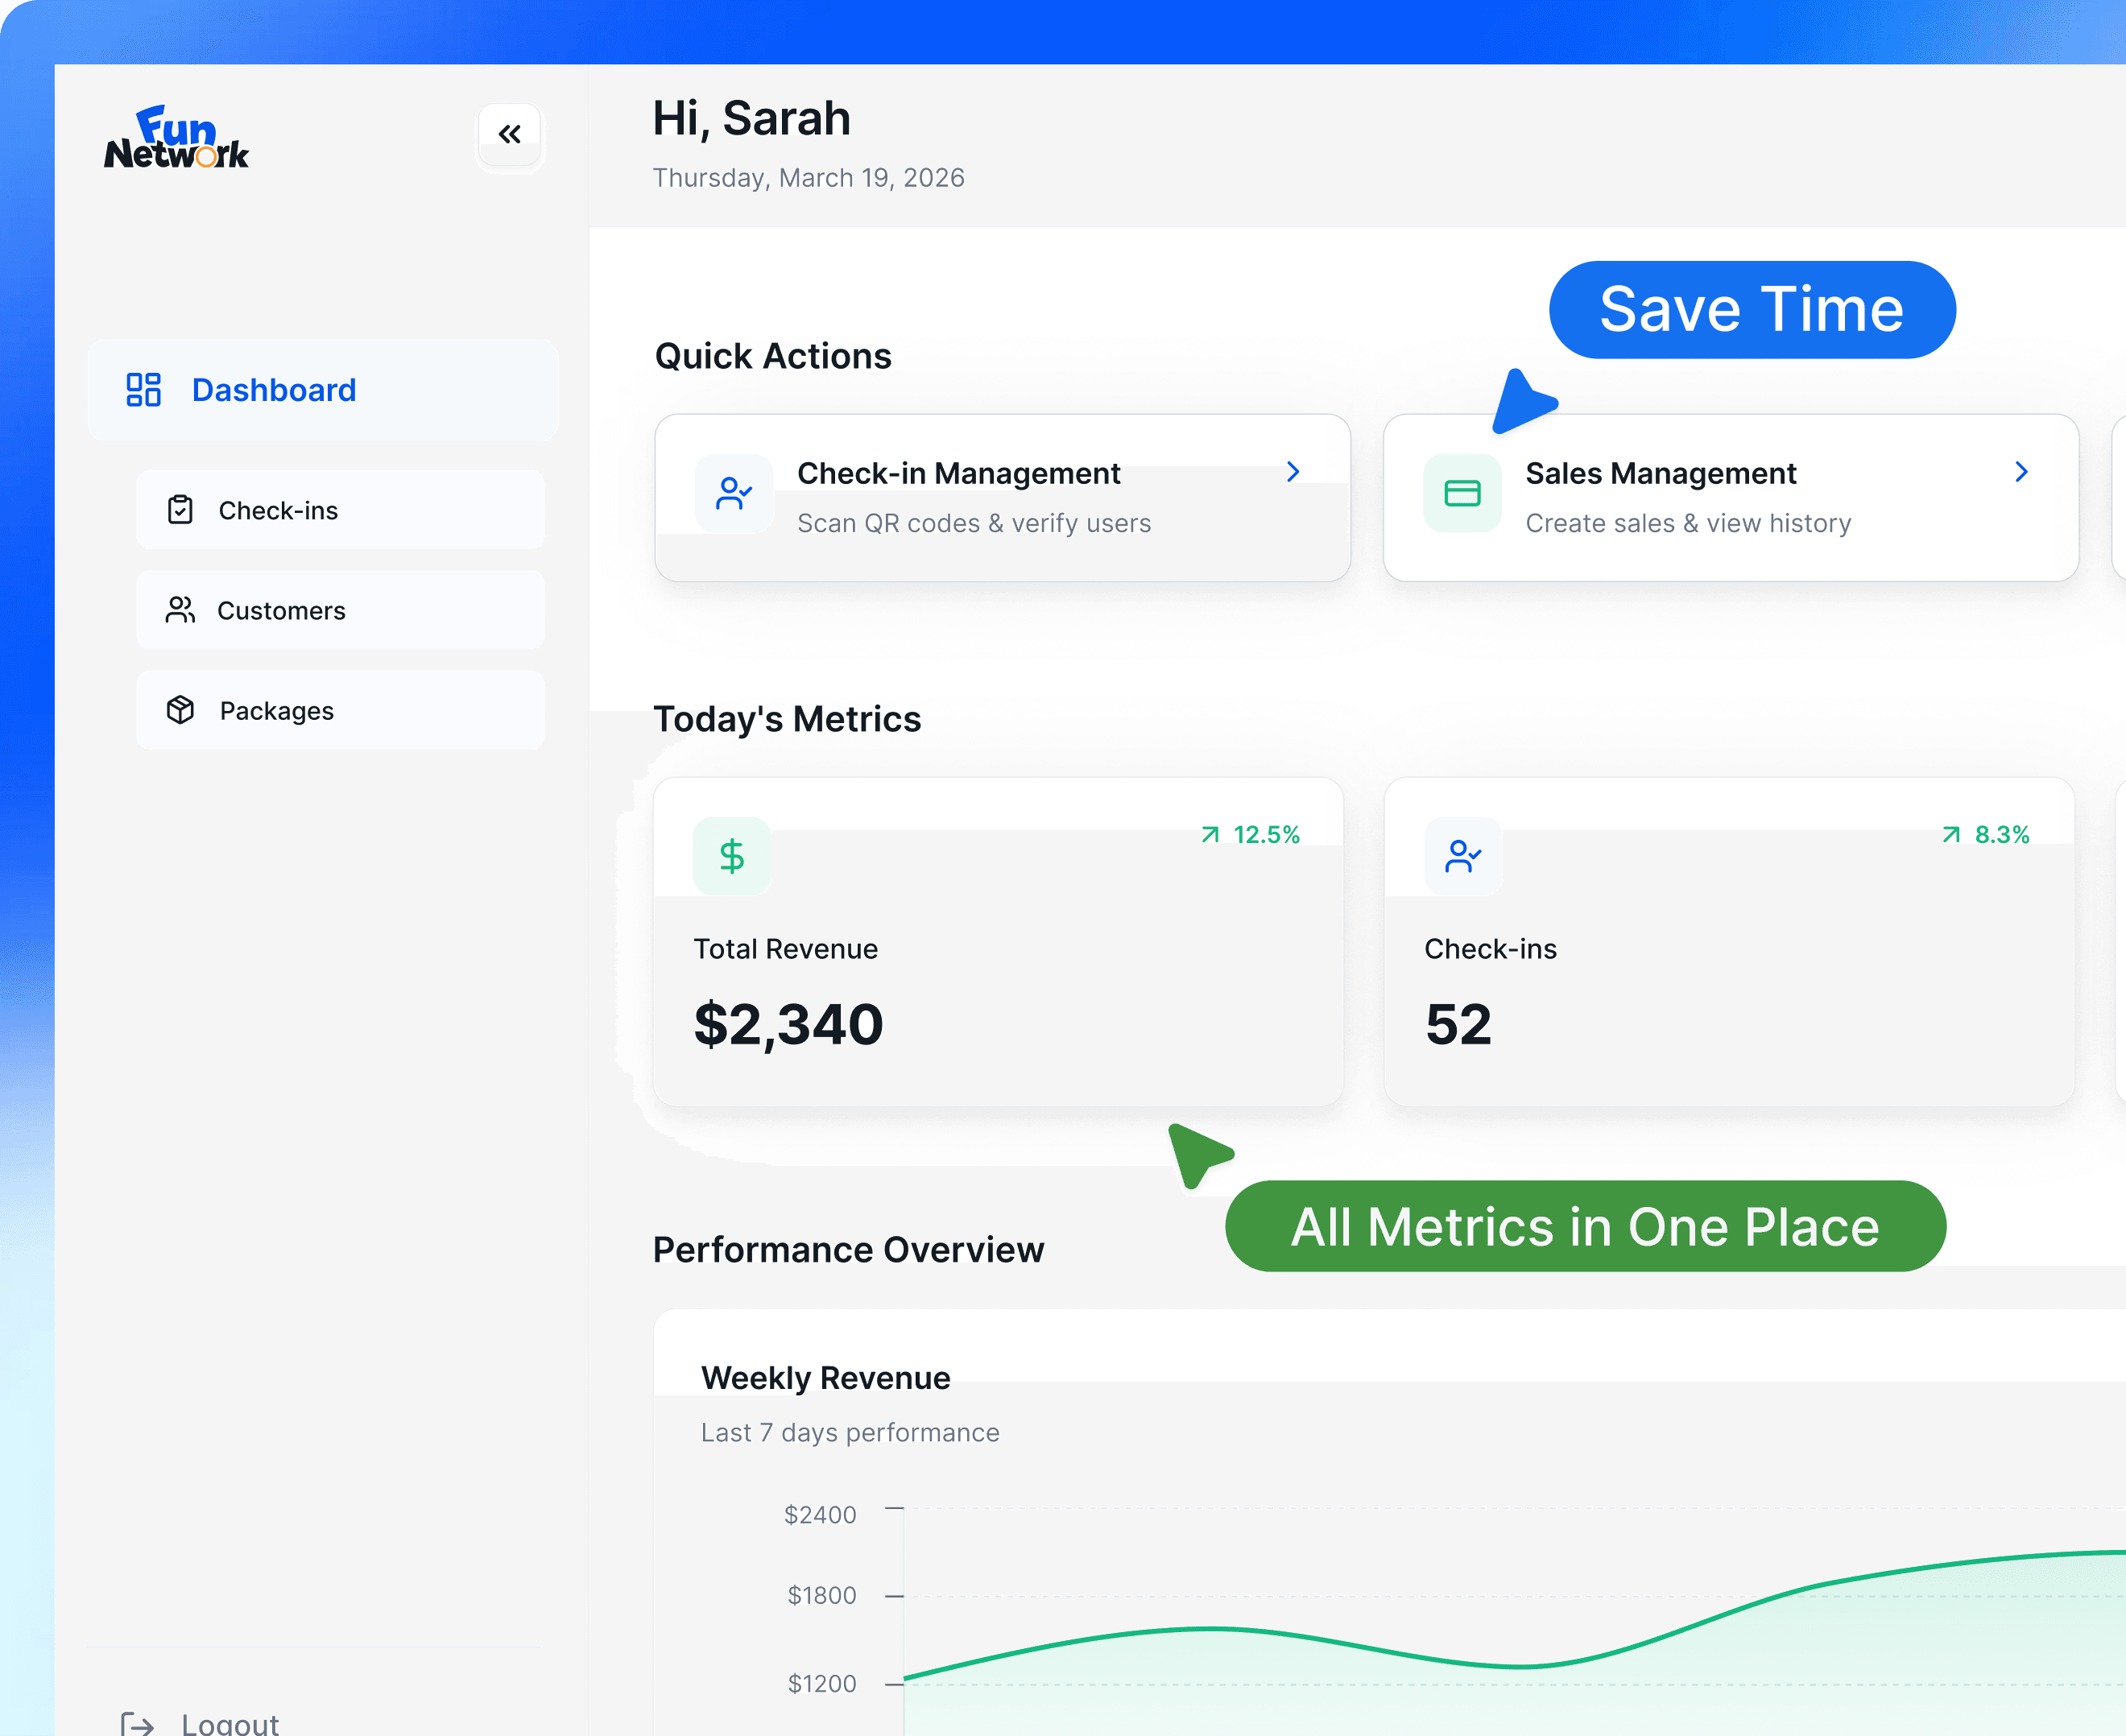This screenshot has width=2126, height=1736.
Task: Click the date Thursday, March 19, 2026
Action: point(809,177)
